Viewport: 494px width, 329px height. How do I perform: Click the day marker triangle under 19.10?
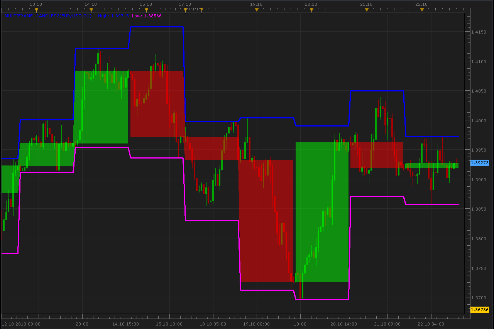257,10
